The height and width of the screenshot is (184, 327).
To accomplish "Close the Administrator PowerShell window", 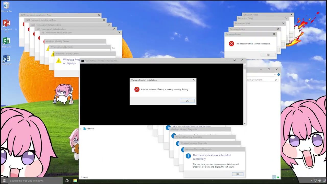I will pos(242,60).
